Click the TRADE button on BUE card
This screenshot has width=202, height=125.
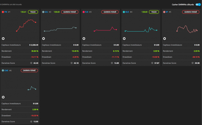pyautogui.click(x=154, y=12)
